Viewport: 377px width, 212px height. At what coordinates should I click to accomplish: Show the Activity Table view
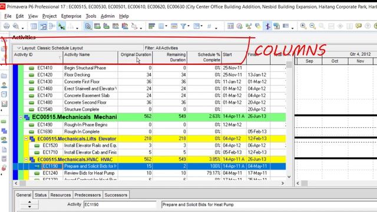tap(34, 26)
